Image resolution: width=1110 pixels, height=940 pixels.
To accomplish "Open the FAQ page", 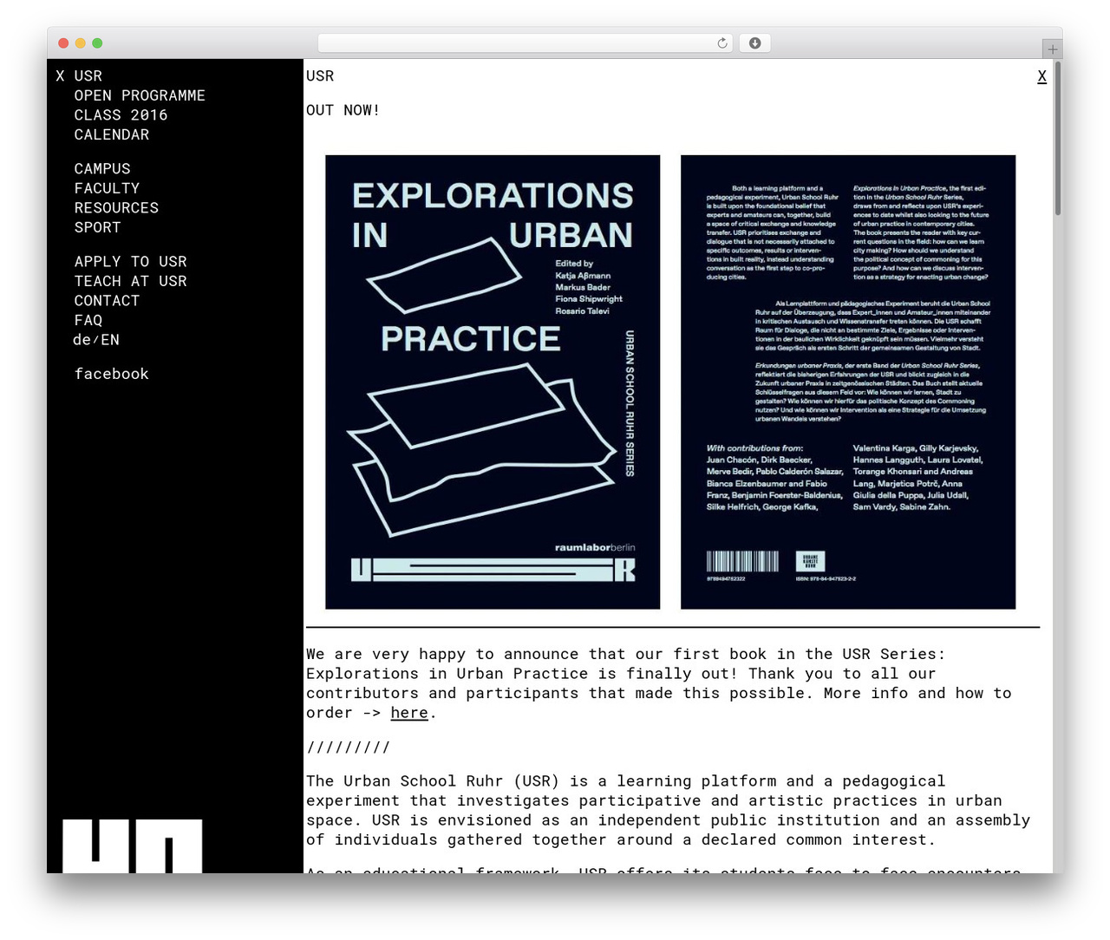I will pyautogui.click(x=88, y=320).
